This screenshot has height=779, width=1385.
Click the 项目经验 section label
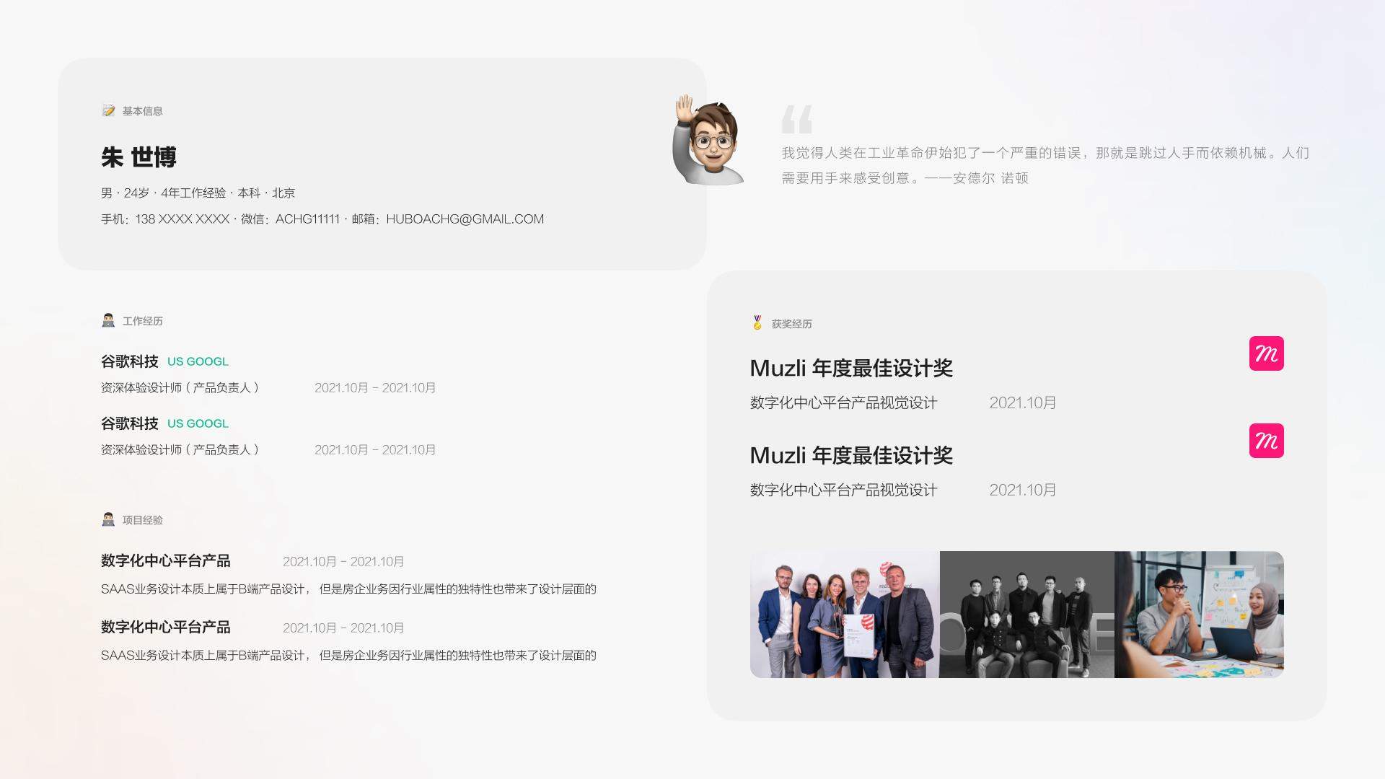coord(142,520)
